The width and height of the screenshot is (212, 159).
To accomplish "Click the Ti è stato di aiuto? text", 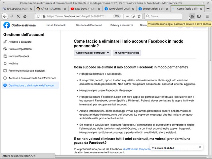I will (x=163, y=148).
